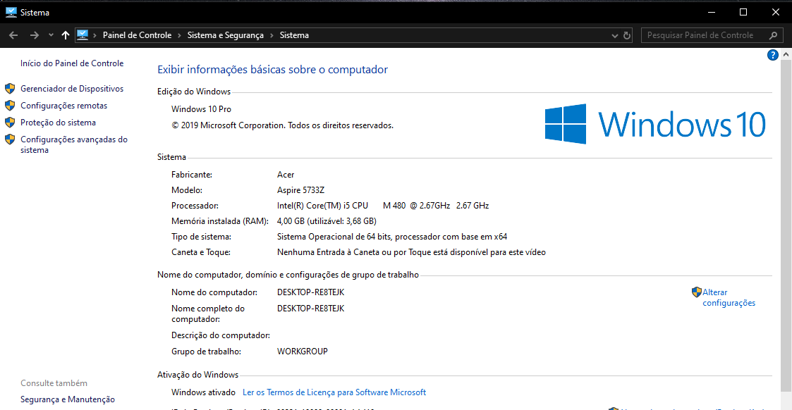The image size is (792, 410).
Task: Expand chevron before Painel de Controle breadcrumb
Action: coord(95,35)
